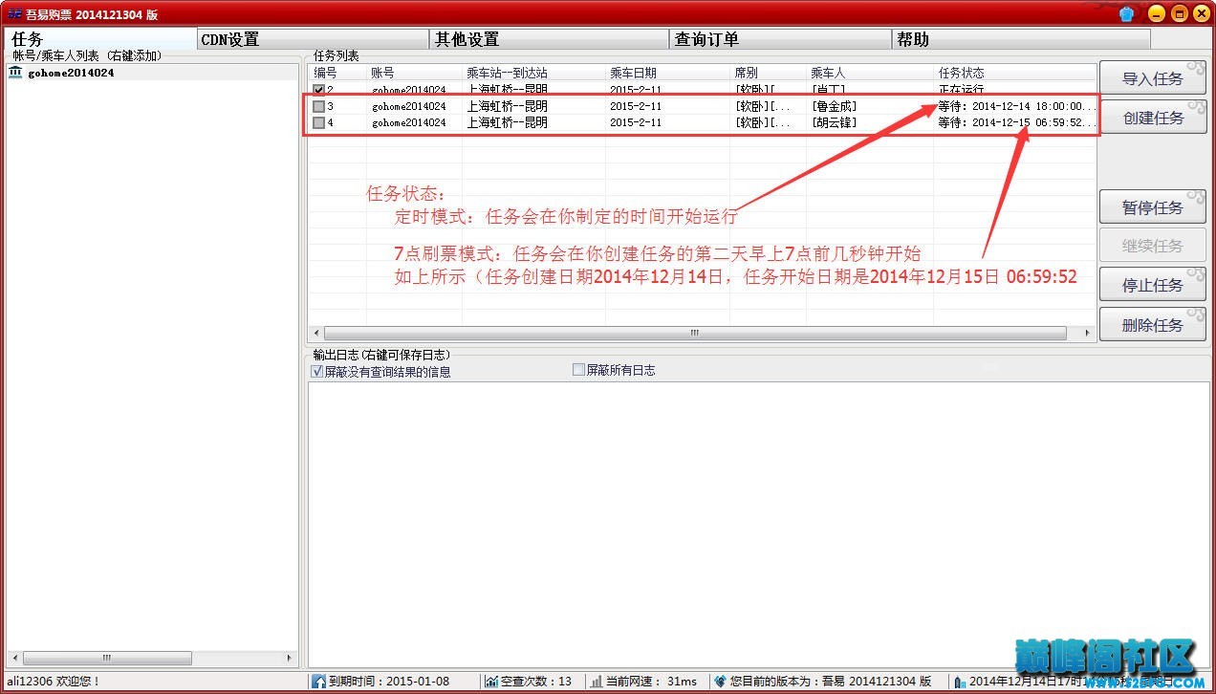The width and height of the screenshot is (1216, 694).
Task: Click the Facebook-style icon beside 到期时间
Action: (x=318, y=682)
